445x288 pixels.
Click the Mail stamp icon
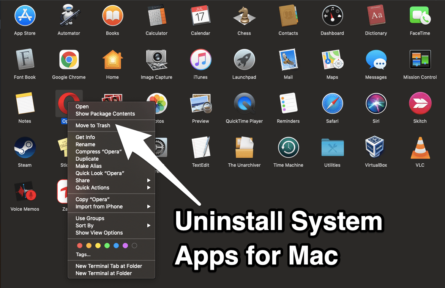[288, 59]
